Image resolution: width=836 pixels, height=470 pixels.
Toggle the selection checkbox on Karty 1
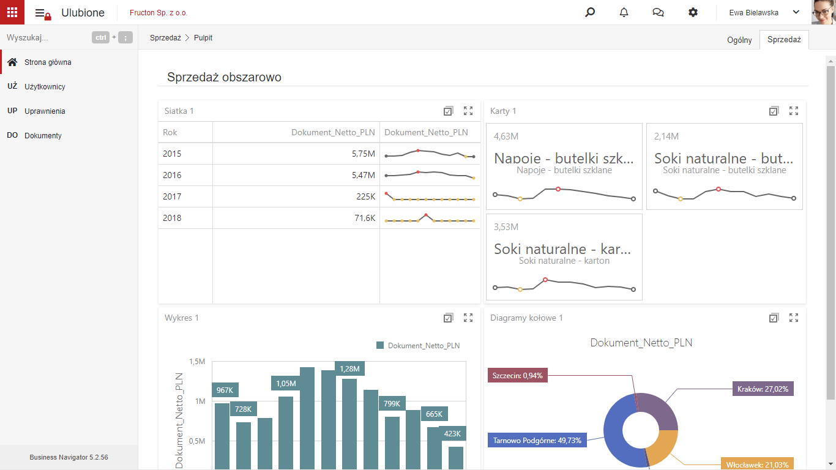(x=774, y=111)
